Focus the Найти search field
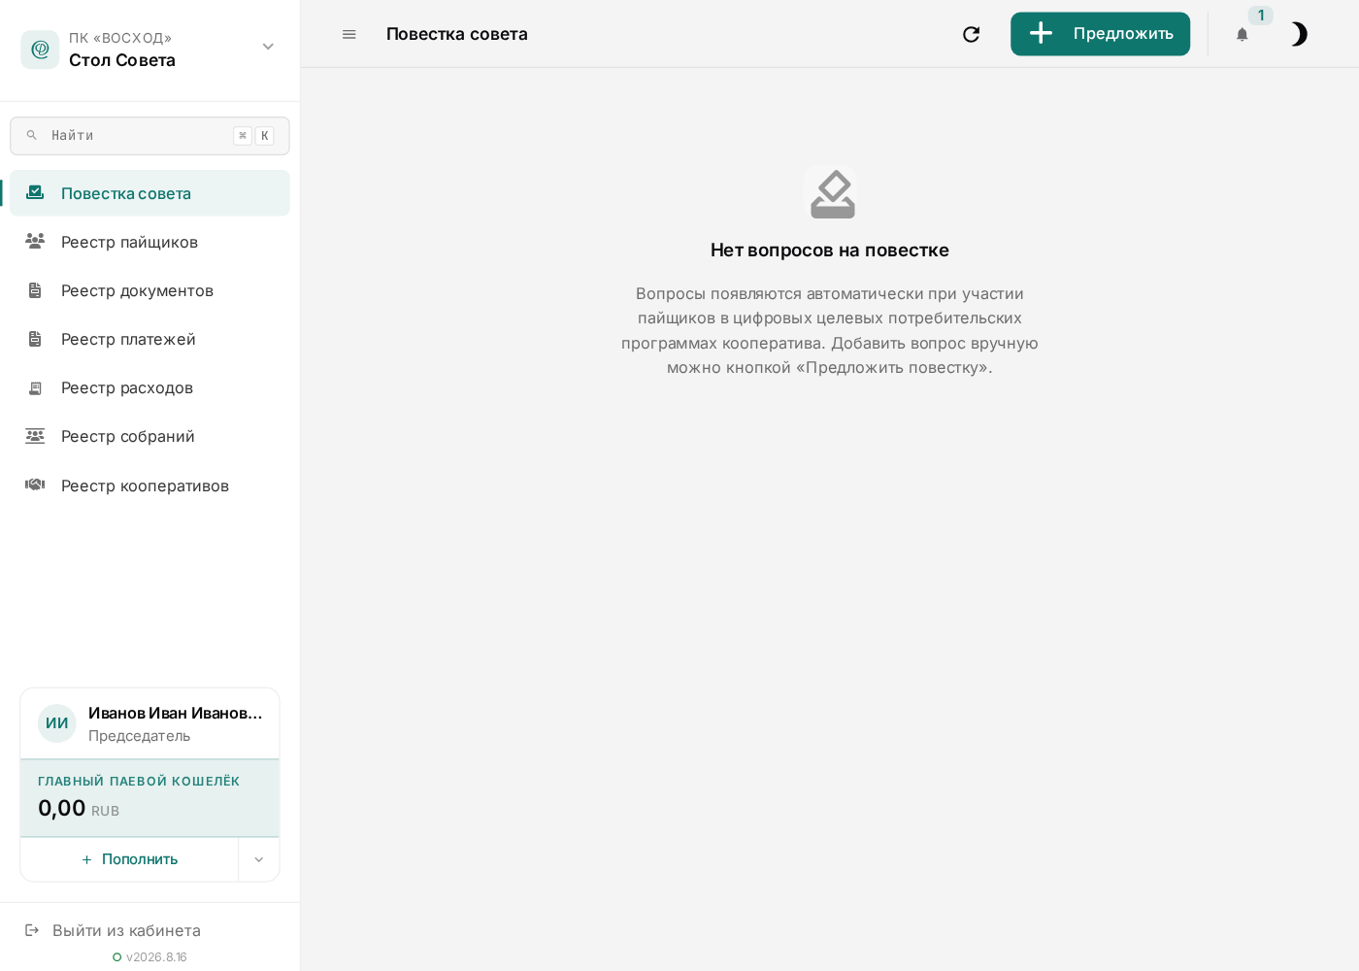Viewport: 1359px width, 971px height. tap(149, 136)
